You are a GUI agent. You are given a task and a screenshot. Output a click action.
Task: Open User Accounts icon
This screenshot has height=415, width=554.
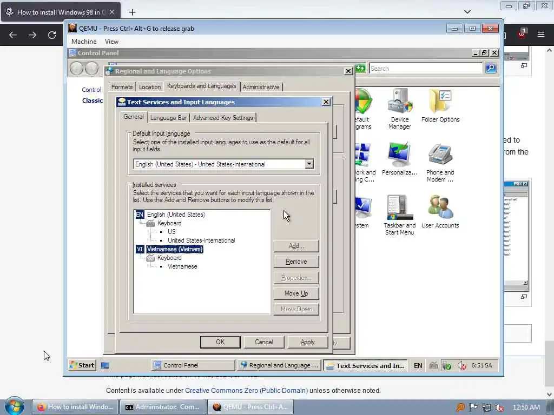click(x=440, y=211)
